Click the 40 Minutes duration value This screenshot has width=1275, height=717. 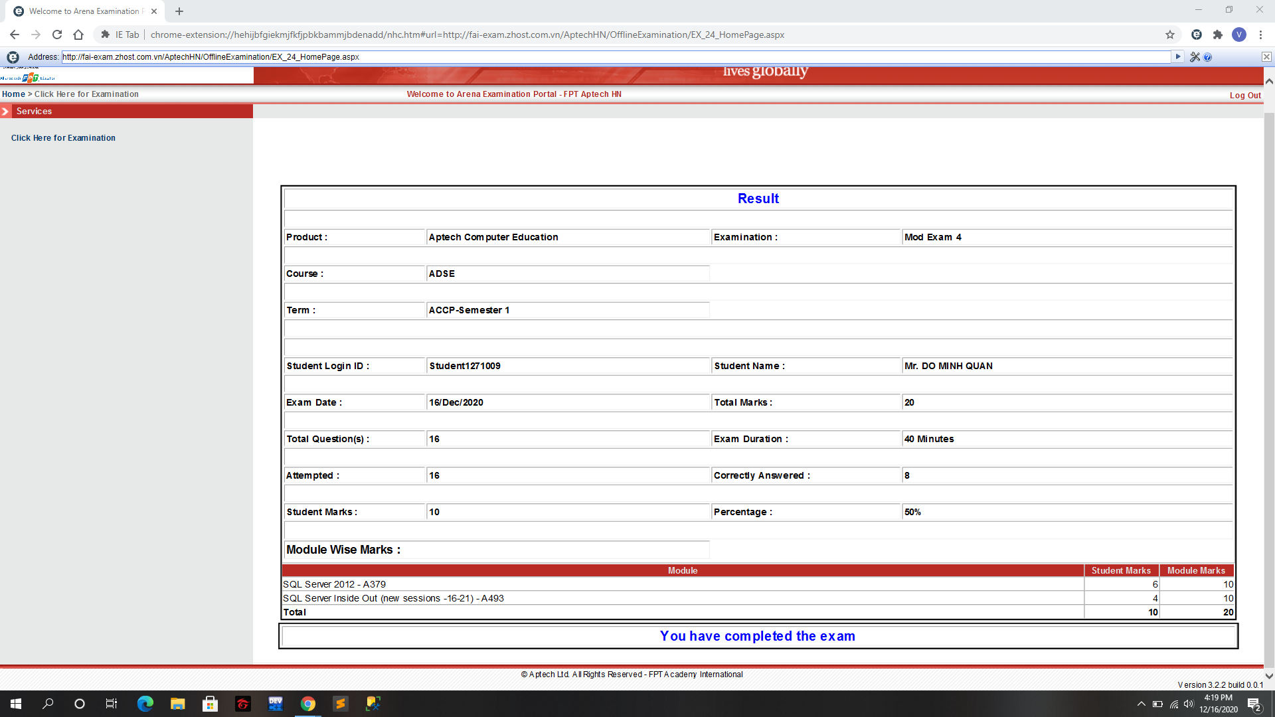[x=929, y=439]
